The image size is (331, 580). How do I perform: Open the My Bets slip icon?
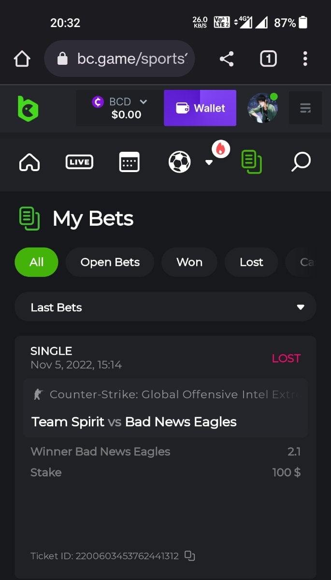tap(252, 162)
